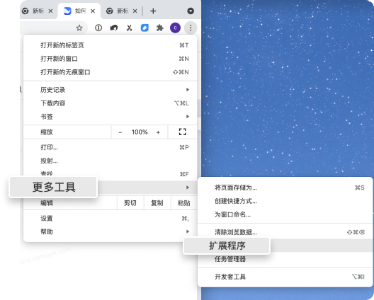Choose 投射... menu item
The height and width of the screenshot is (300, 374).
[110, 161]
